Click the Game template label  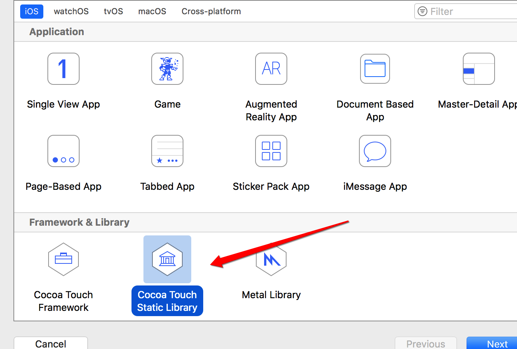[x=167, y=104]
